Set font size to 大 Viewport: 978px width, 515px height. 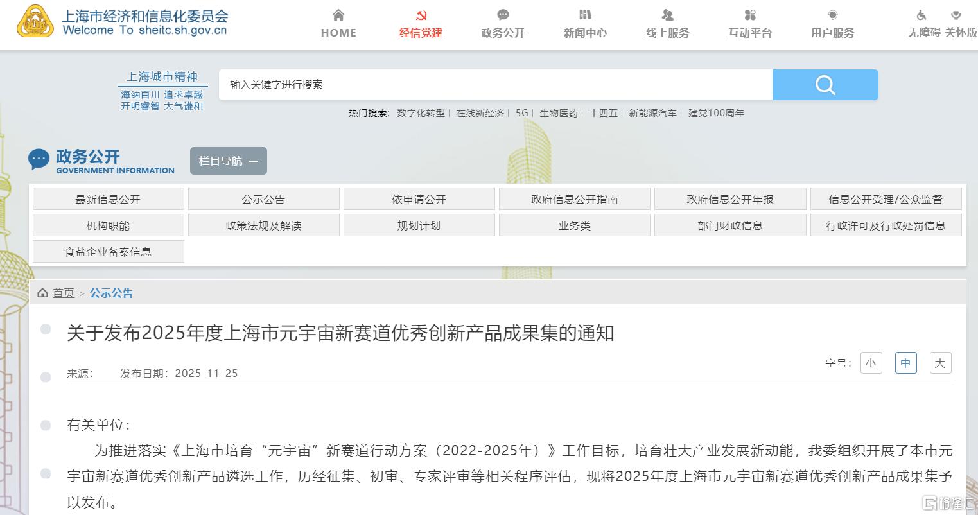click(940, 363)
